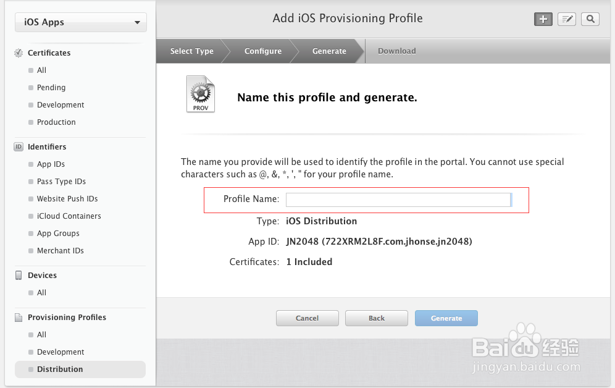This screenshot has height=388, width=615.
Task: Select the Download step tab
Action: pos(396,51)
